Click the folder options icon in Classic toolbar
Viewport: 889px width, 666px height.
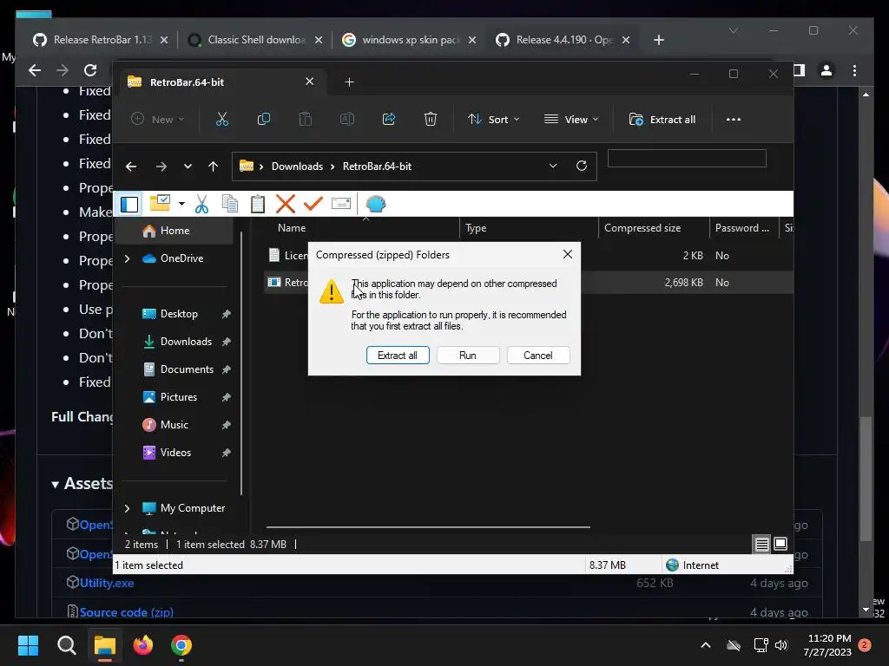pyautogui.click(x=160, y=203)
